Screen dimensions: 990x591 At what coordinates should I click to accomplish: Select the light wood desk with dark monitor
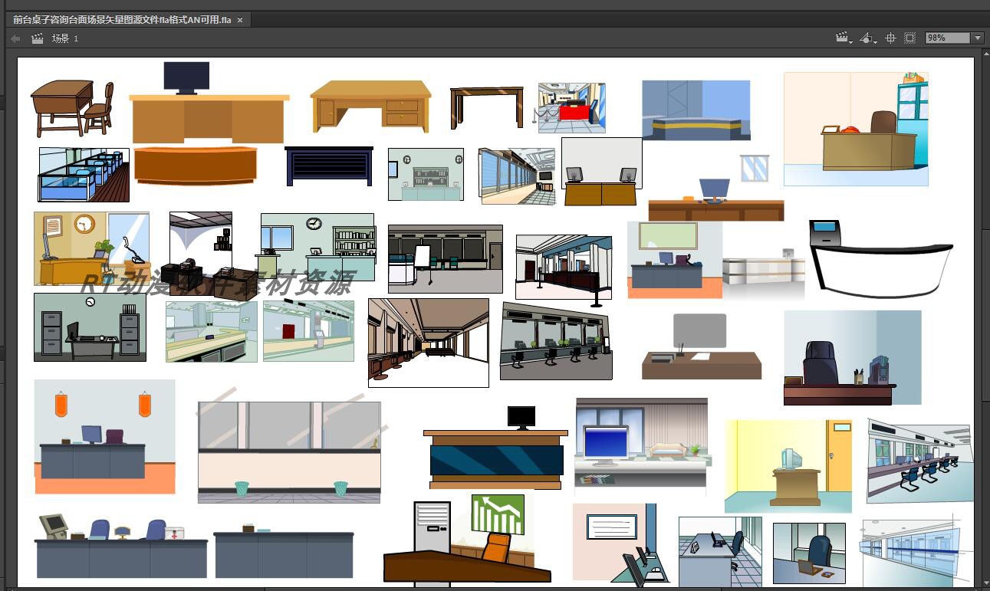click(209, 103)
